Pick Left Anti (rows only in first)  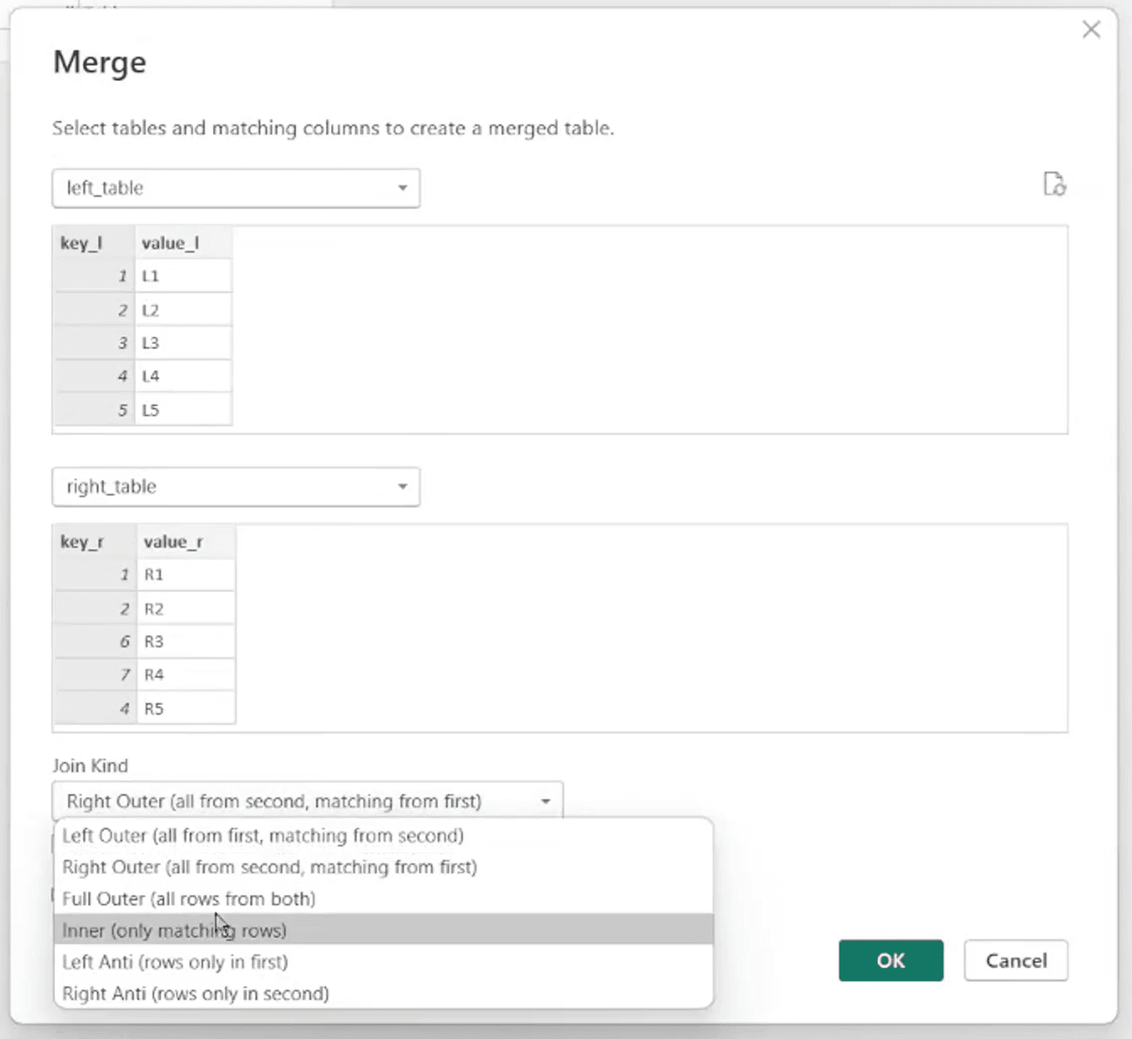click(383, 962)
